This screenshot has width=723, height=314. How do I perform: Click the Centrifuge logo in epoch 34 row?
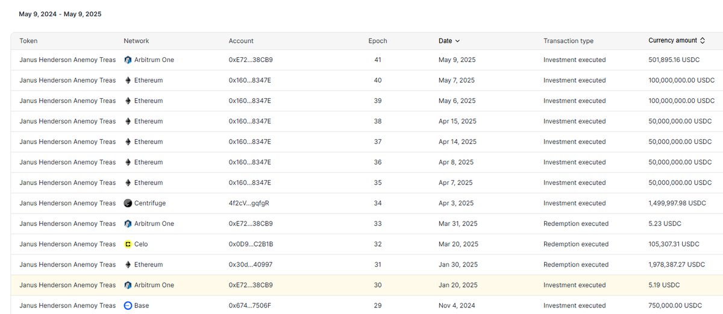(x=128, y=204)
